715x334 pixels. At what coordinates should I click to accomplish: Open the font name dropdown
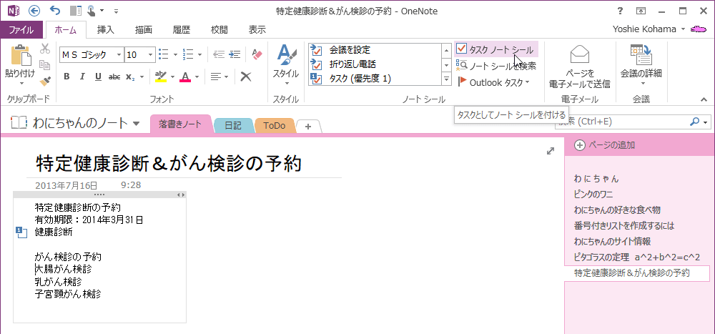tap(119, 55)
